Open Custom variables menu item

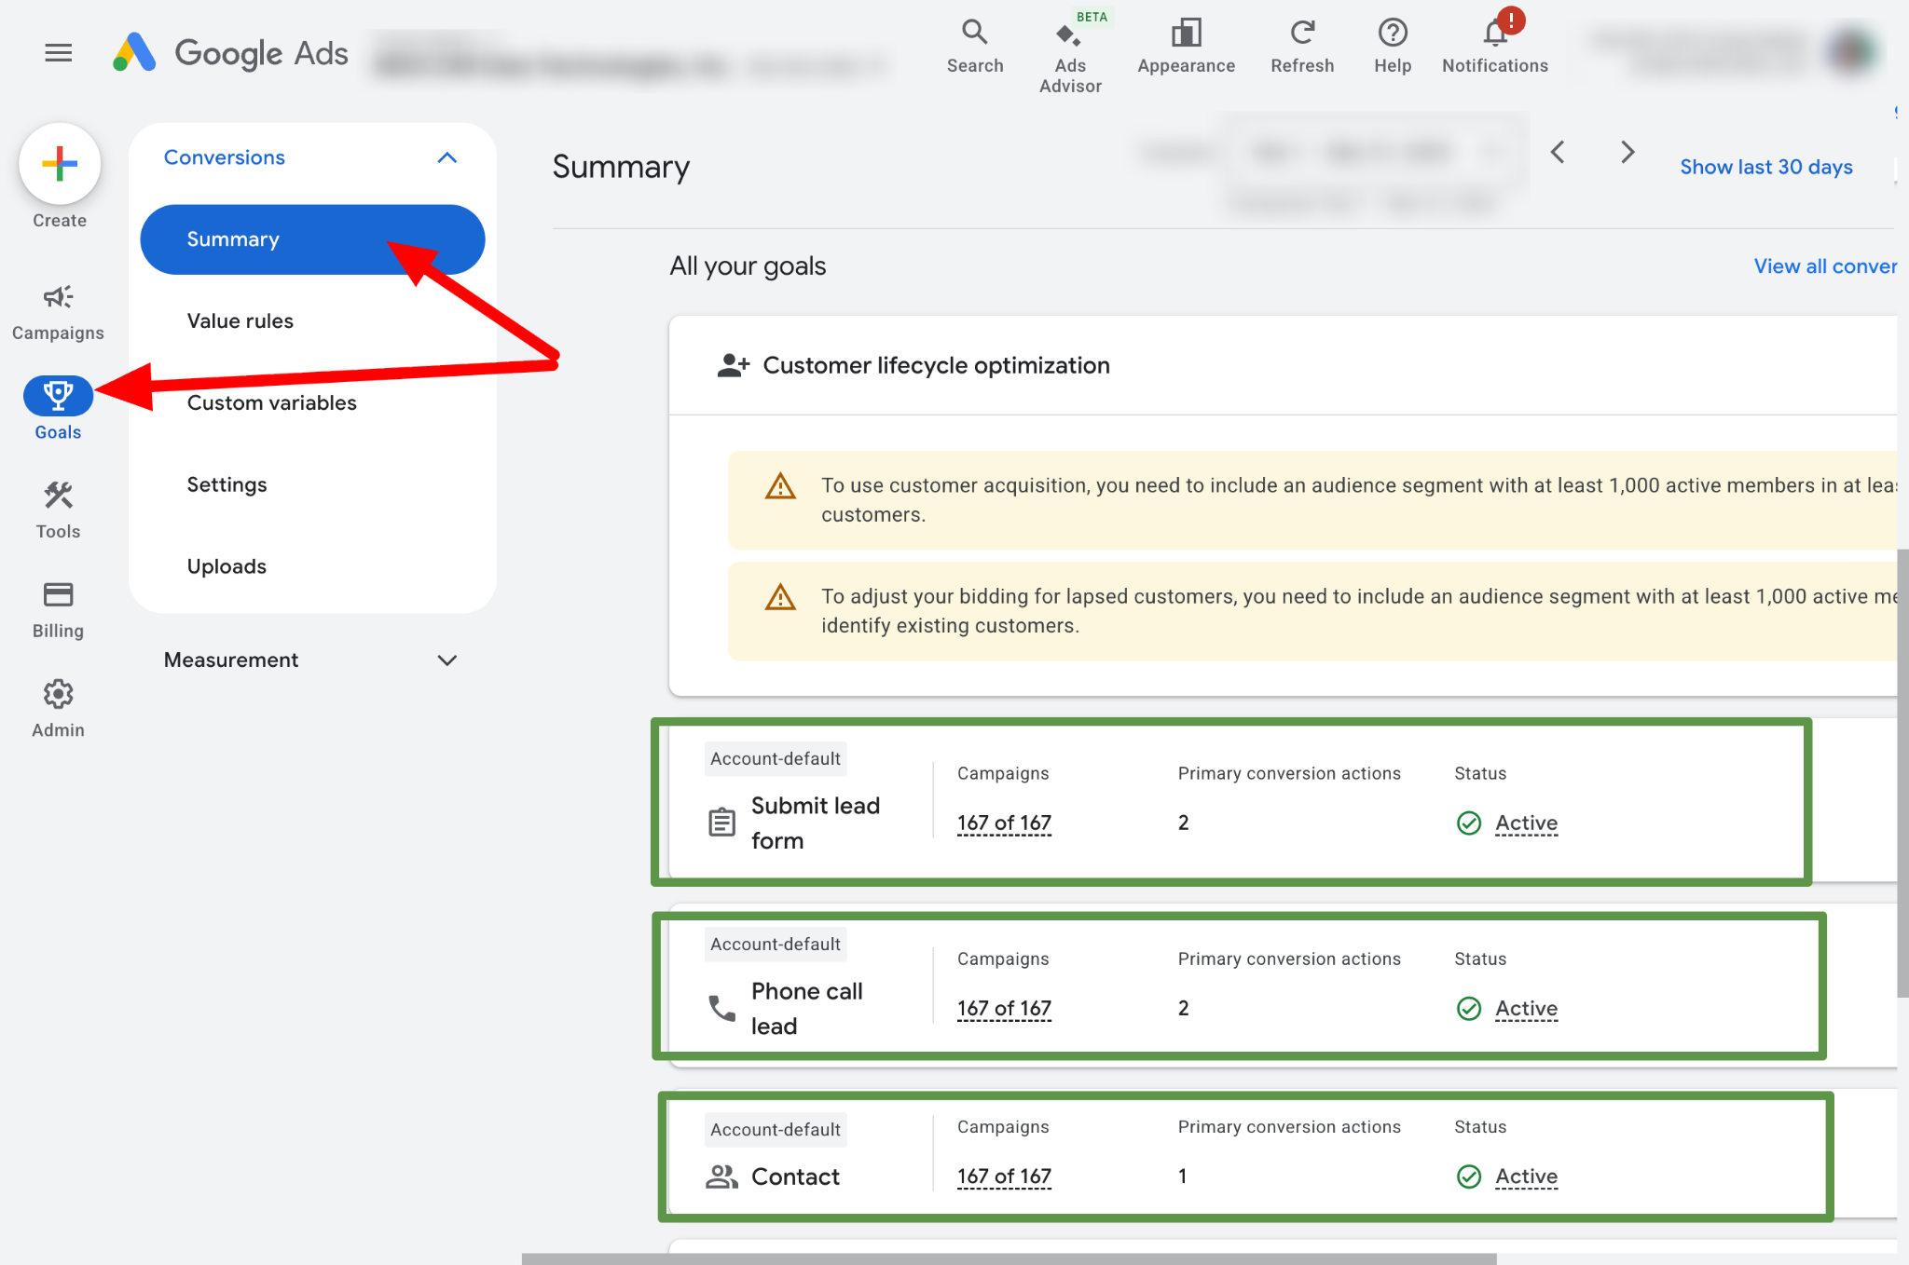(x=272, y=403)
